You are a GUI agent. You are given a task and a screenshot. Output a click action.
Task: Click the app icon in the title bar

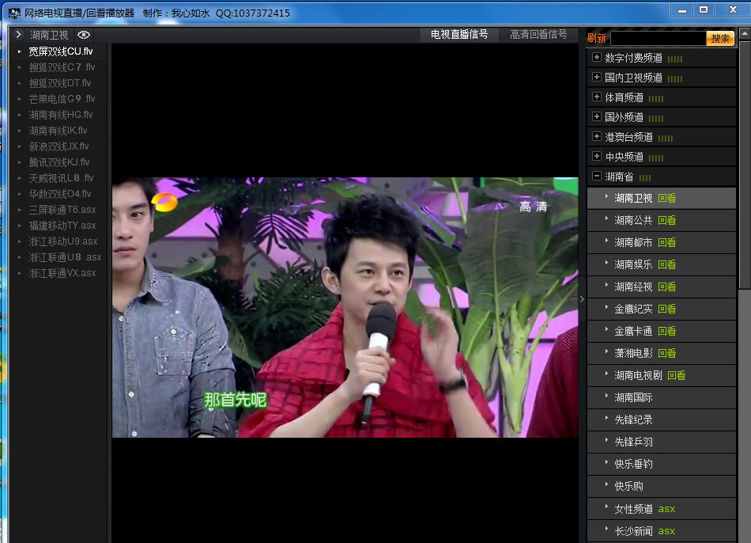14,13
